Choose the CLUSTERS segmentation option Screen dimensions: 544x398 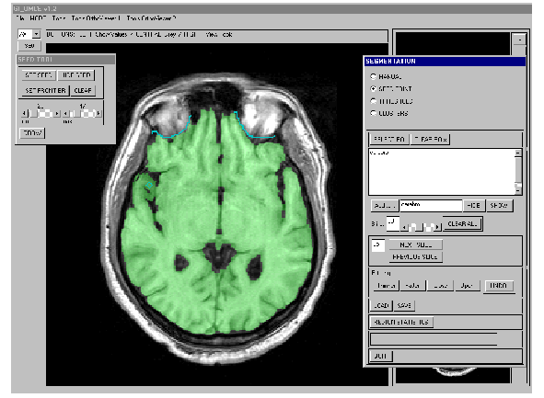(x=374, y=113)
